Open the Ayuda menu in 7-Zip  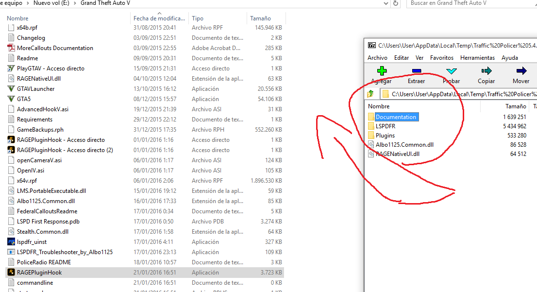(510, 58)
